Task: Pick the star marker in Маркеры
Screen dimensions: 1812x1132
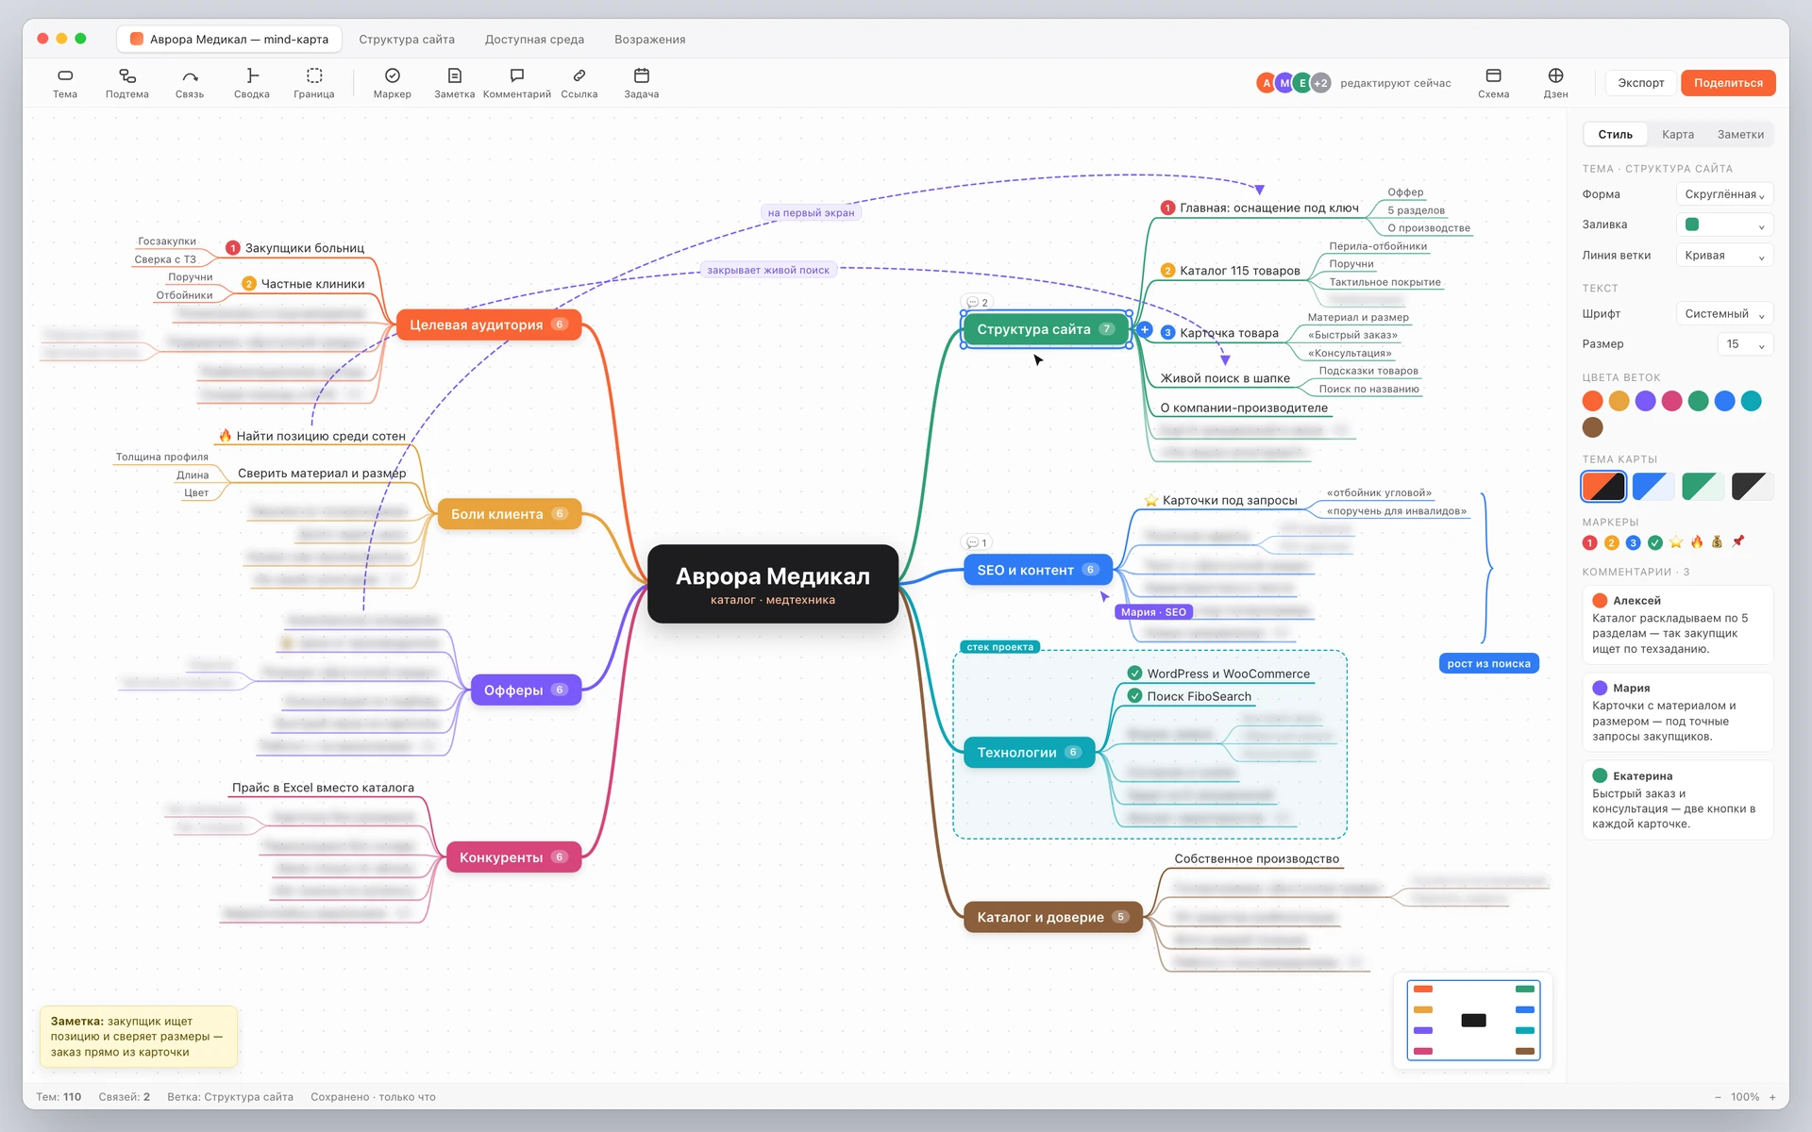Action: (1676, 542)
